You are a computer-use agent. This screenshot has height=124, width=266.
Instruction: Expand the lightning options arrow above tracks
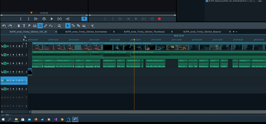coord(26,40)
